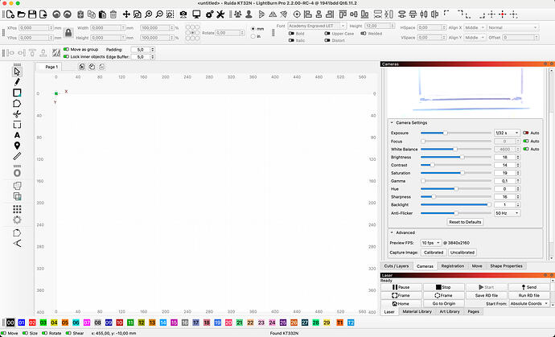
Task: Open the Align Y dropdown
Action: (x=475, y=38)
